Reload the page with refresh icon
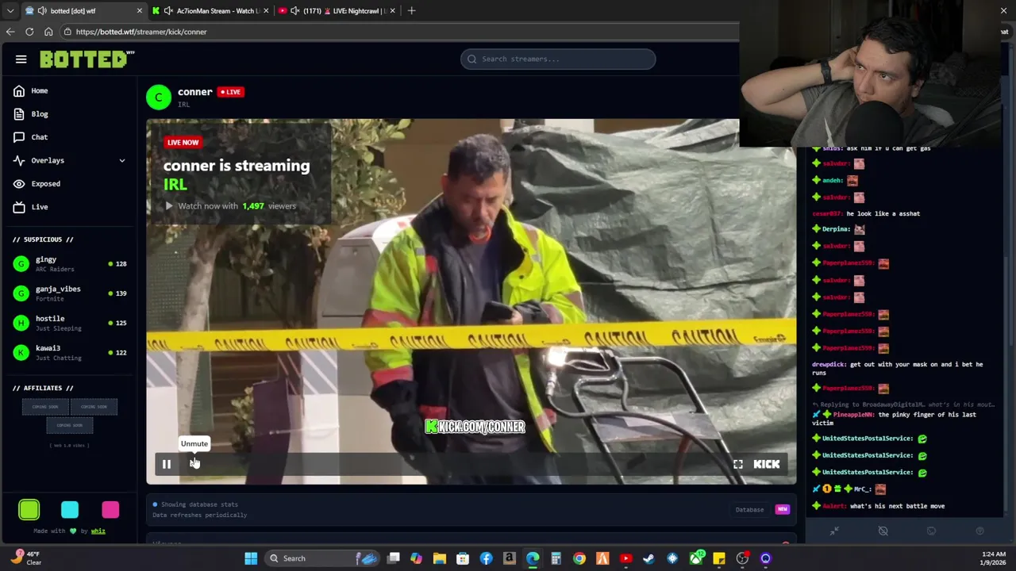 click(x=29, y=32)
